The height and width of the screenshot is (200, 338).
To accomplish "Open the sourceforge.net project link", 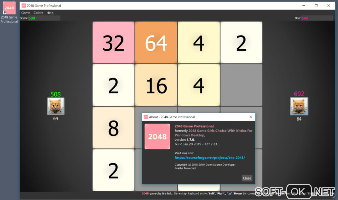I will pyautogui.click(x=210, y=158).
